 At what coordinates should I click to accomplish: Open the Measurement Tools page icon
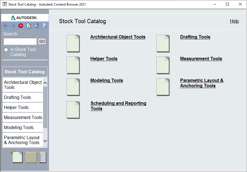[x=163, y=65]
